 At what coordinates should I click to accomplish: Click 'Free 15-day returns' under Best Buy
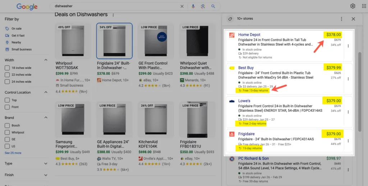pyautogui.click(x=255, y=90)
